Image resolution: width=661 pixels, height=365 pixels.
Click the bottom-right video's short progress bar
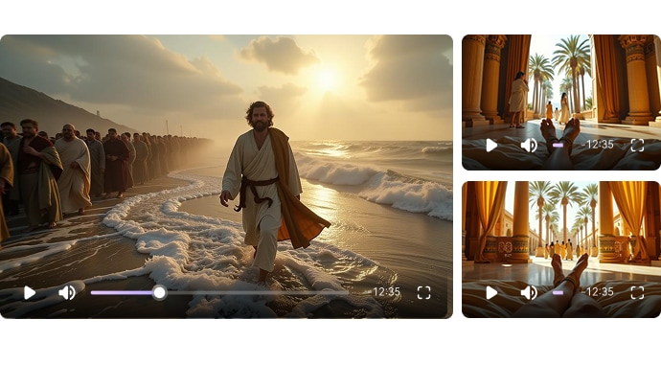(558, 292)
